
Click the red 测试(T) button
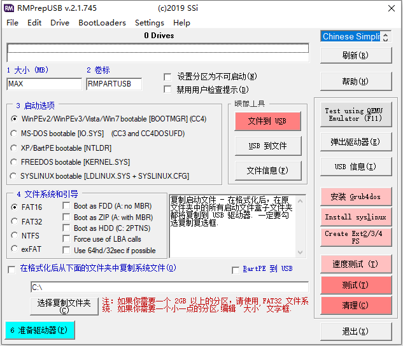pos(356,285)
